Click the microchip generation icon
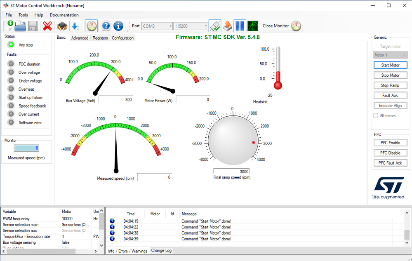The image size is (412, 261). [x=62, y=26]
